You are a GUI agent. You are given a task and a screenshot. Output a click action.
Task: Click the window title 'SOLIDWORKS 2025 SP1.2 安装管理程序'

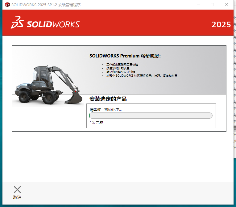(46, 5)
